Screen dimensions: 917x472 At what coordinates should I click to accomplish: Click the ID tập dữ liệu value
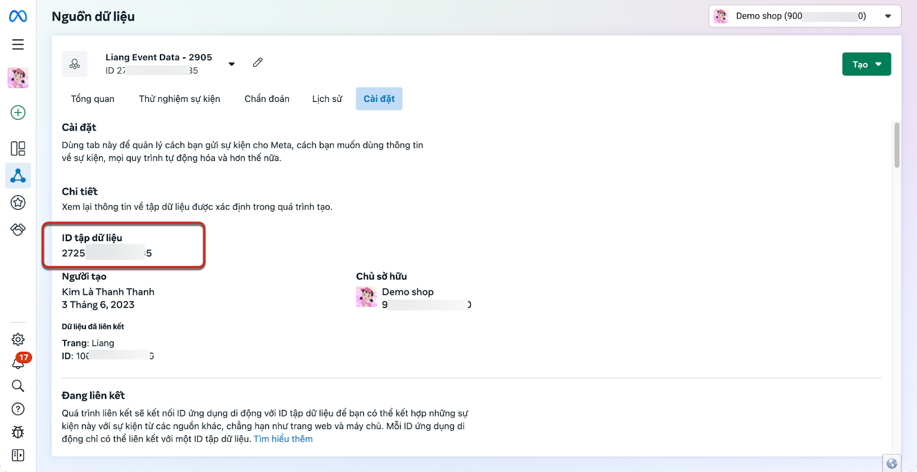[107, 253]
